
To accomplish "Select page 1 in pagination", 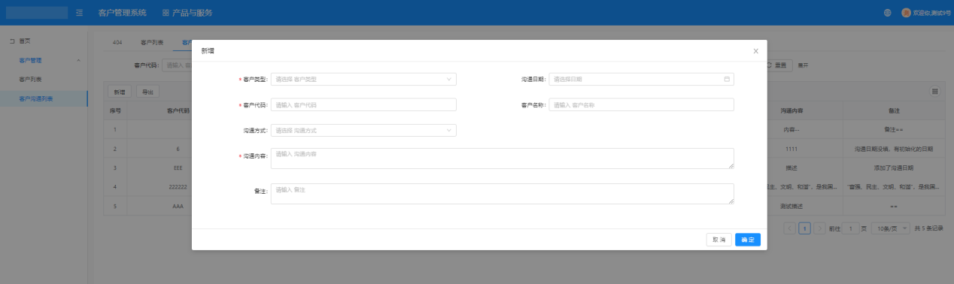I will (x=804, y=228).
